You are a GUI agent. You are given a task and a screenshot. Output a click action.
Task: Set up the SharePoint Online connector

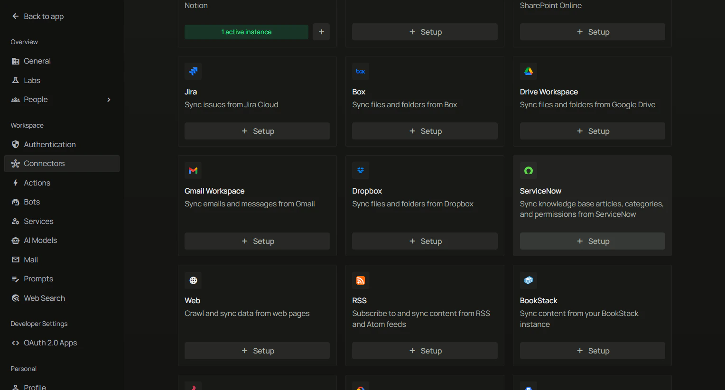coord(593,32)
